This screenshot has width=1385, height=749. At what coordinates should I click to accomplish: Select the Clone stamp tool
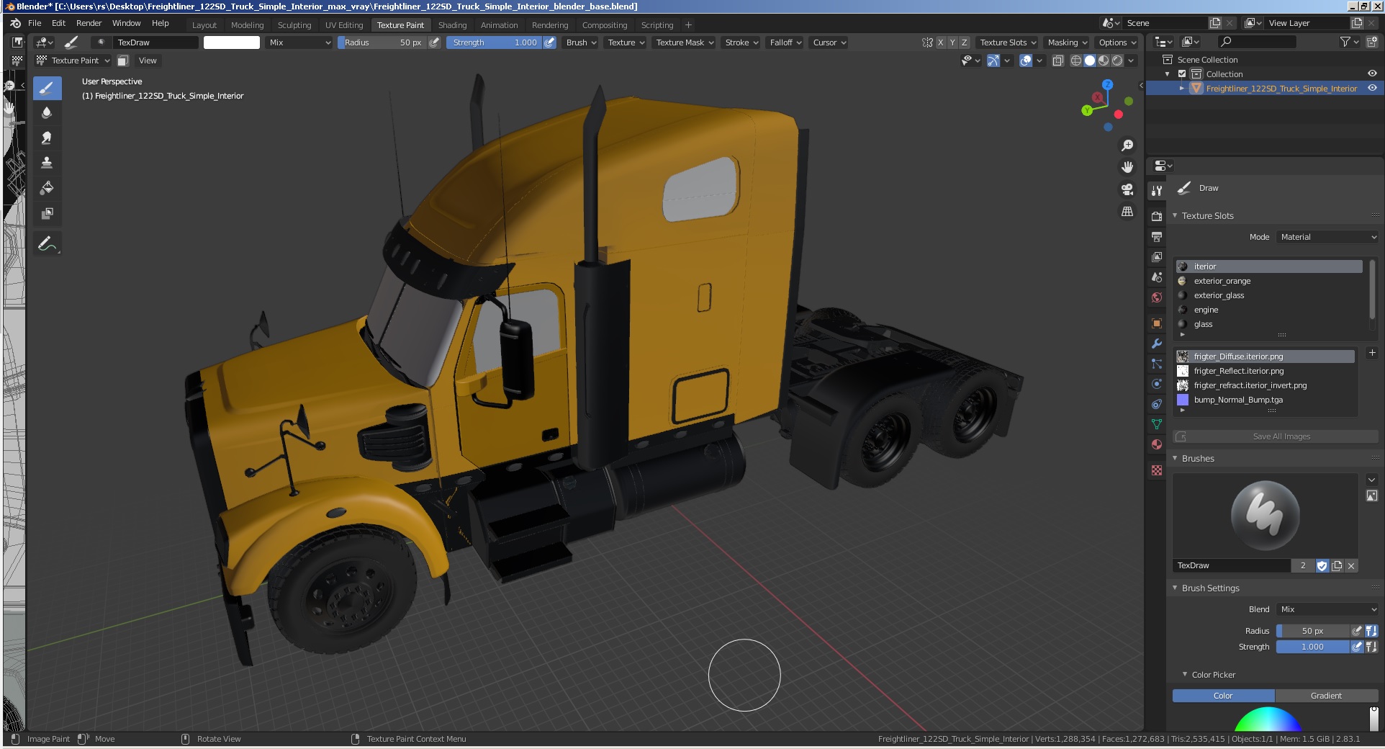[47, 163]
